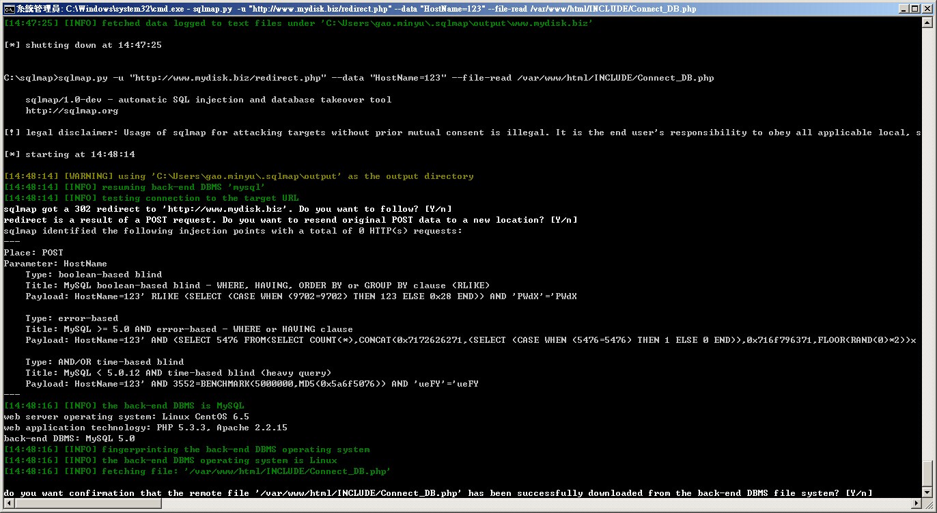Close the cmd.exe sqlmap window

point(926,9)
